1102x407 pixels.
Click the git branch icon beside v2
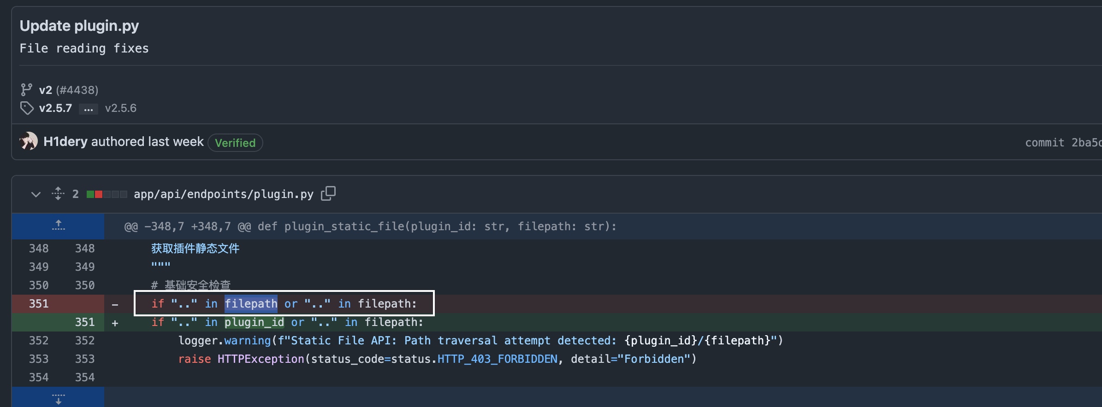pos(26,90)
